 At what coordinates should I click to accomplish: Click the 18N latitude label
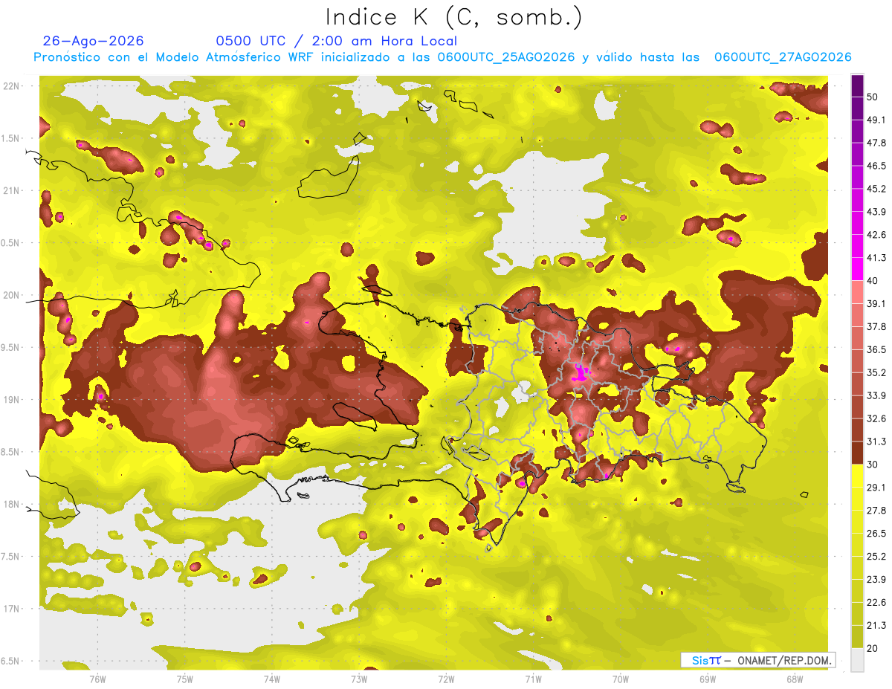(10, 504)
